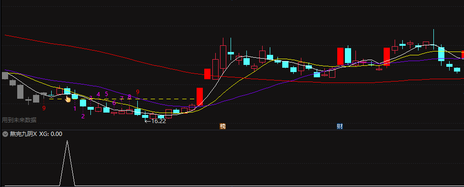Select the magenta 1 sequence marker
The height and width of the screenshot is (187, 464).
pyautogui.click(x=75, y=109)
